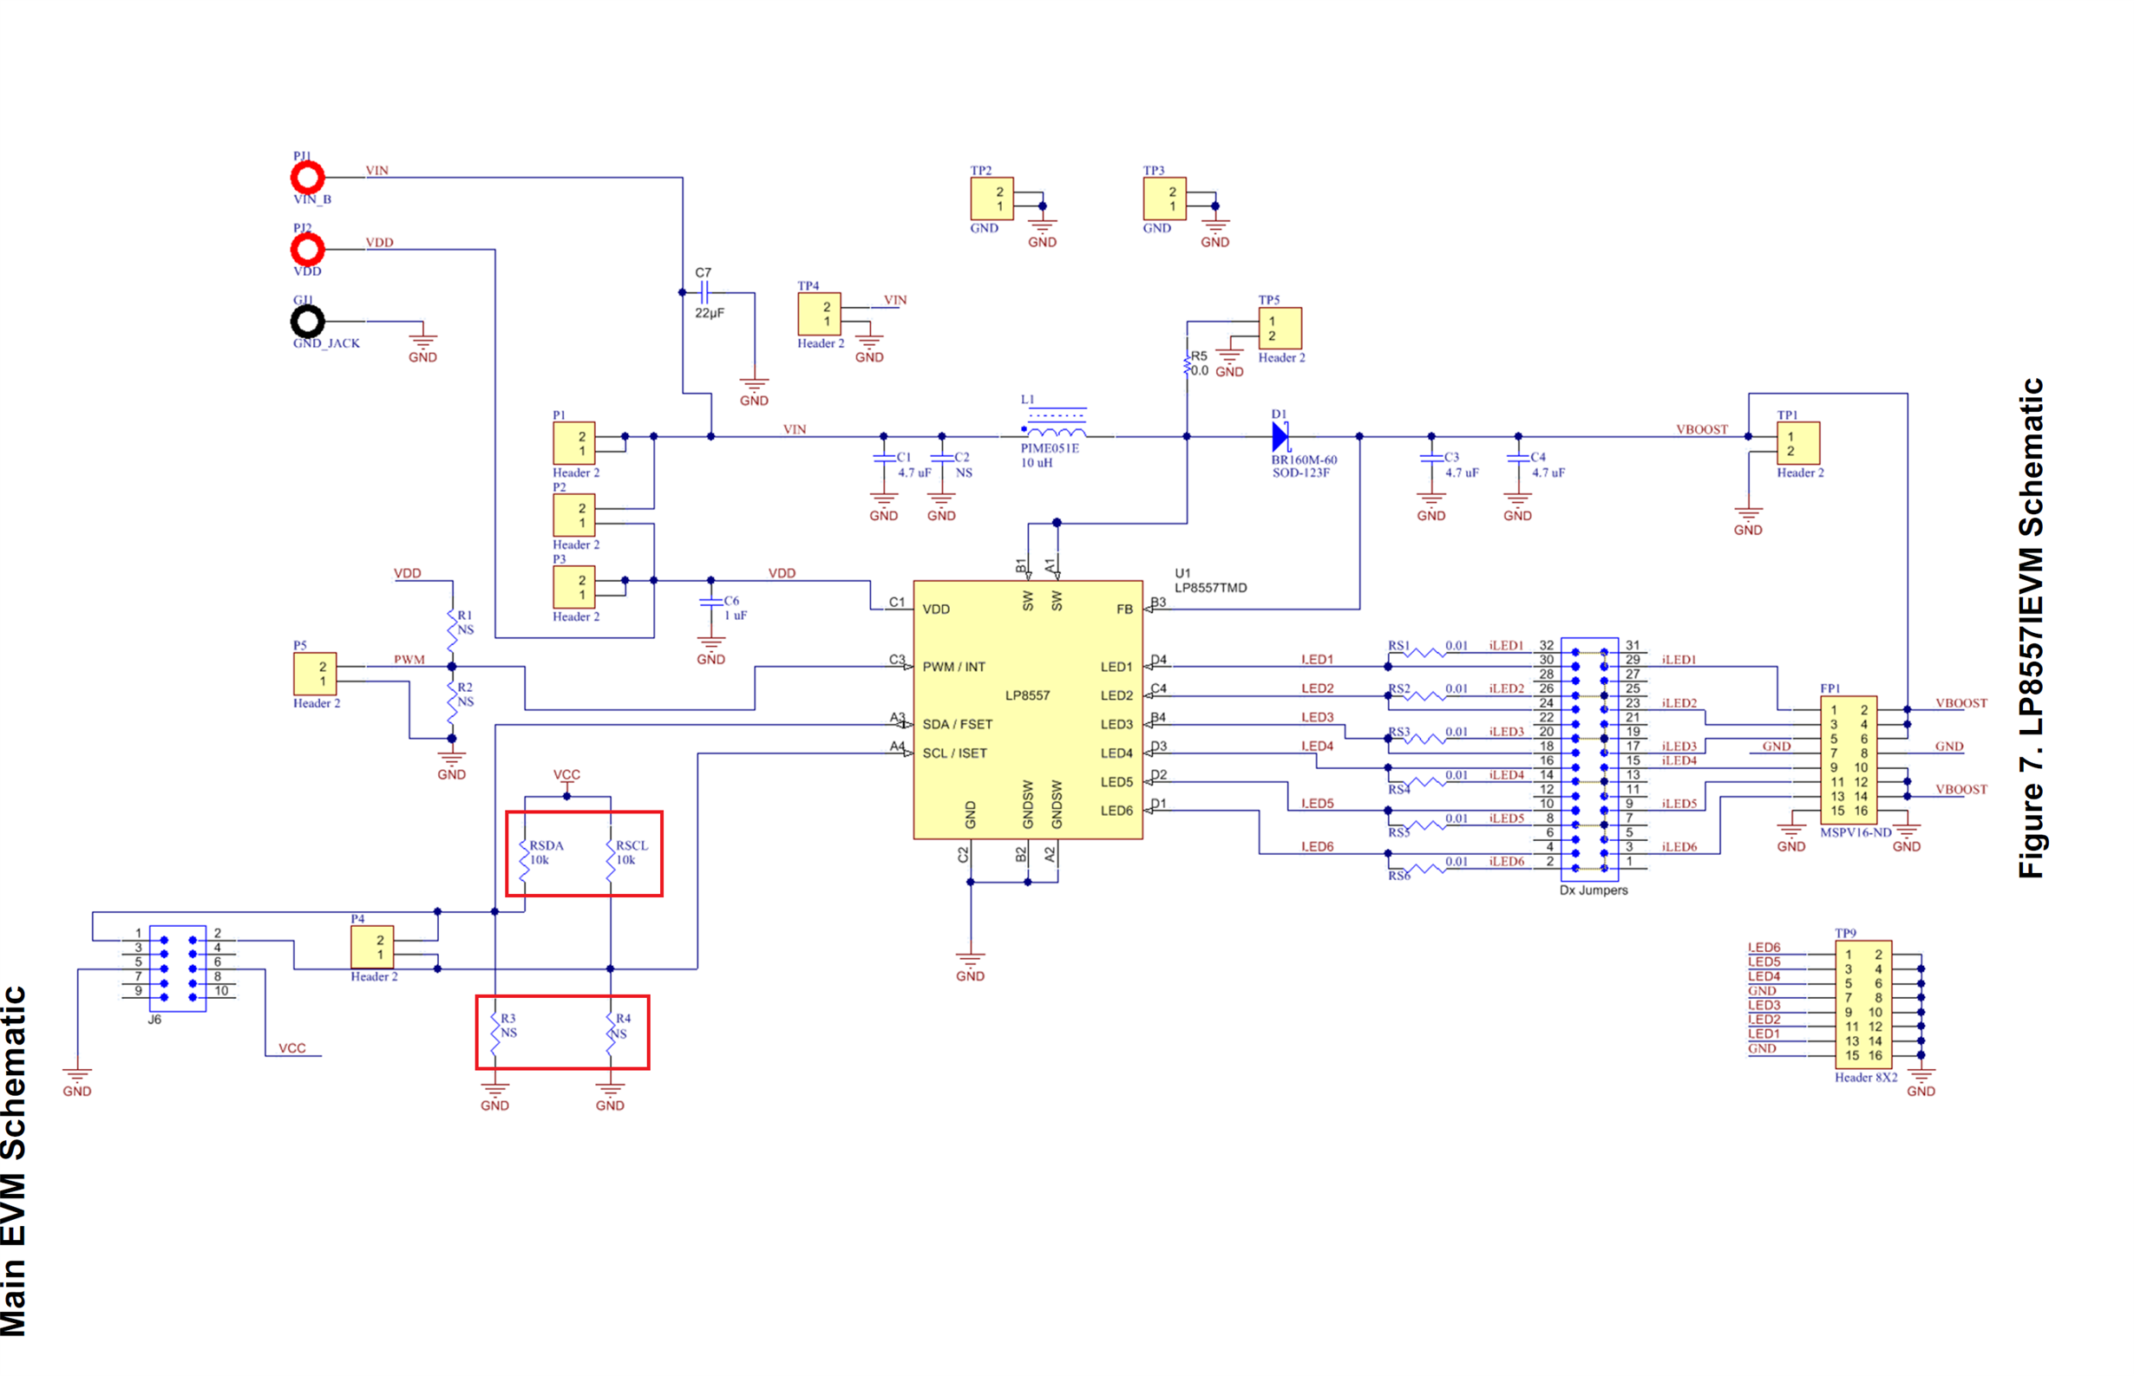2134x1376 pixels.
Task: Click the R5 0.0 resistor
Action: click(x=1188, y=363)
